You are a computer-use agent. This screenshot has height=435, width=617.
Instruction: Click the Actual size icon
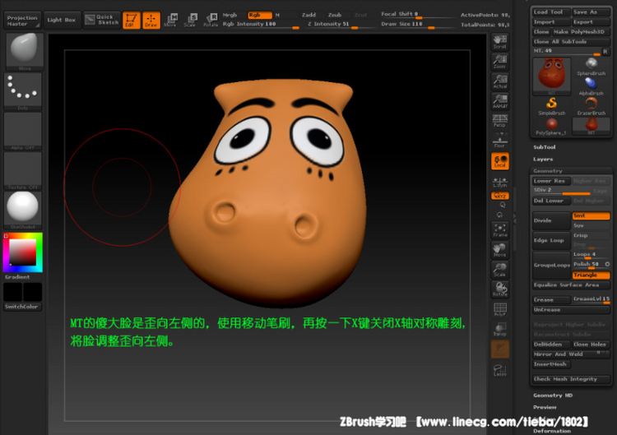tap(499, 81)
